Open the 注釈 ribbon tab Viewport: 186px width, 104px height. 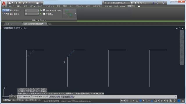click(25, 6)
